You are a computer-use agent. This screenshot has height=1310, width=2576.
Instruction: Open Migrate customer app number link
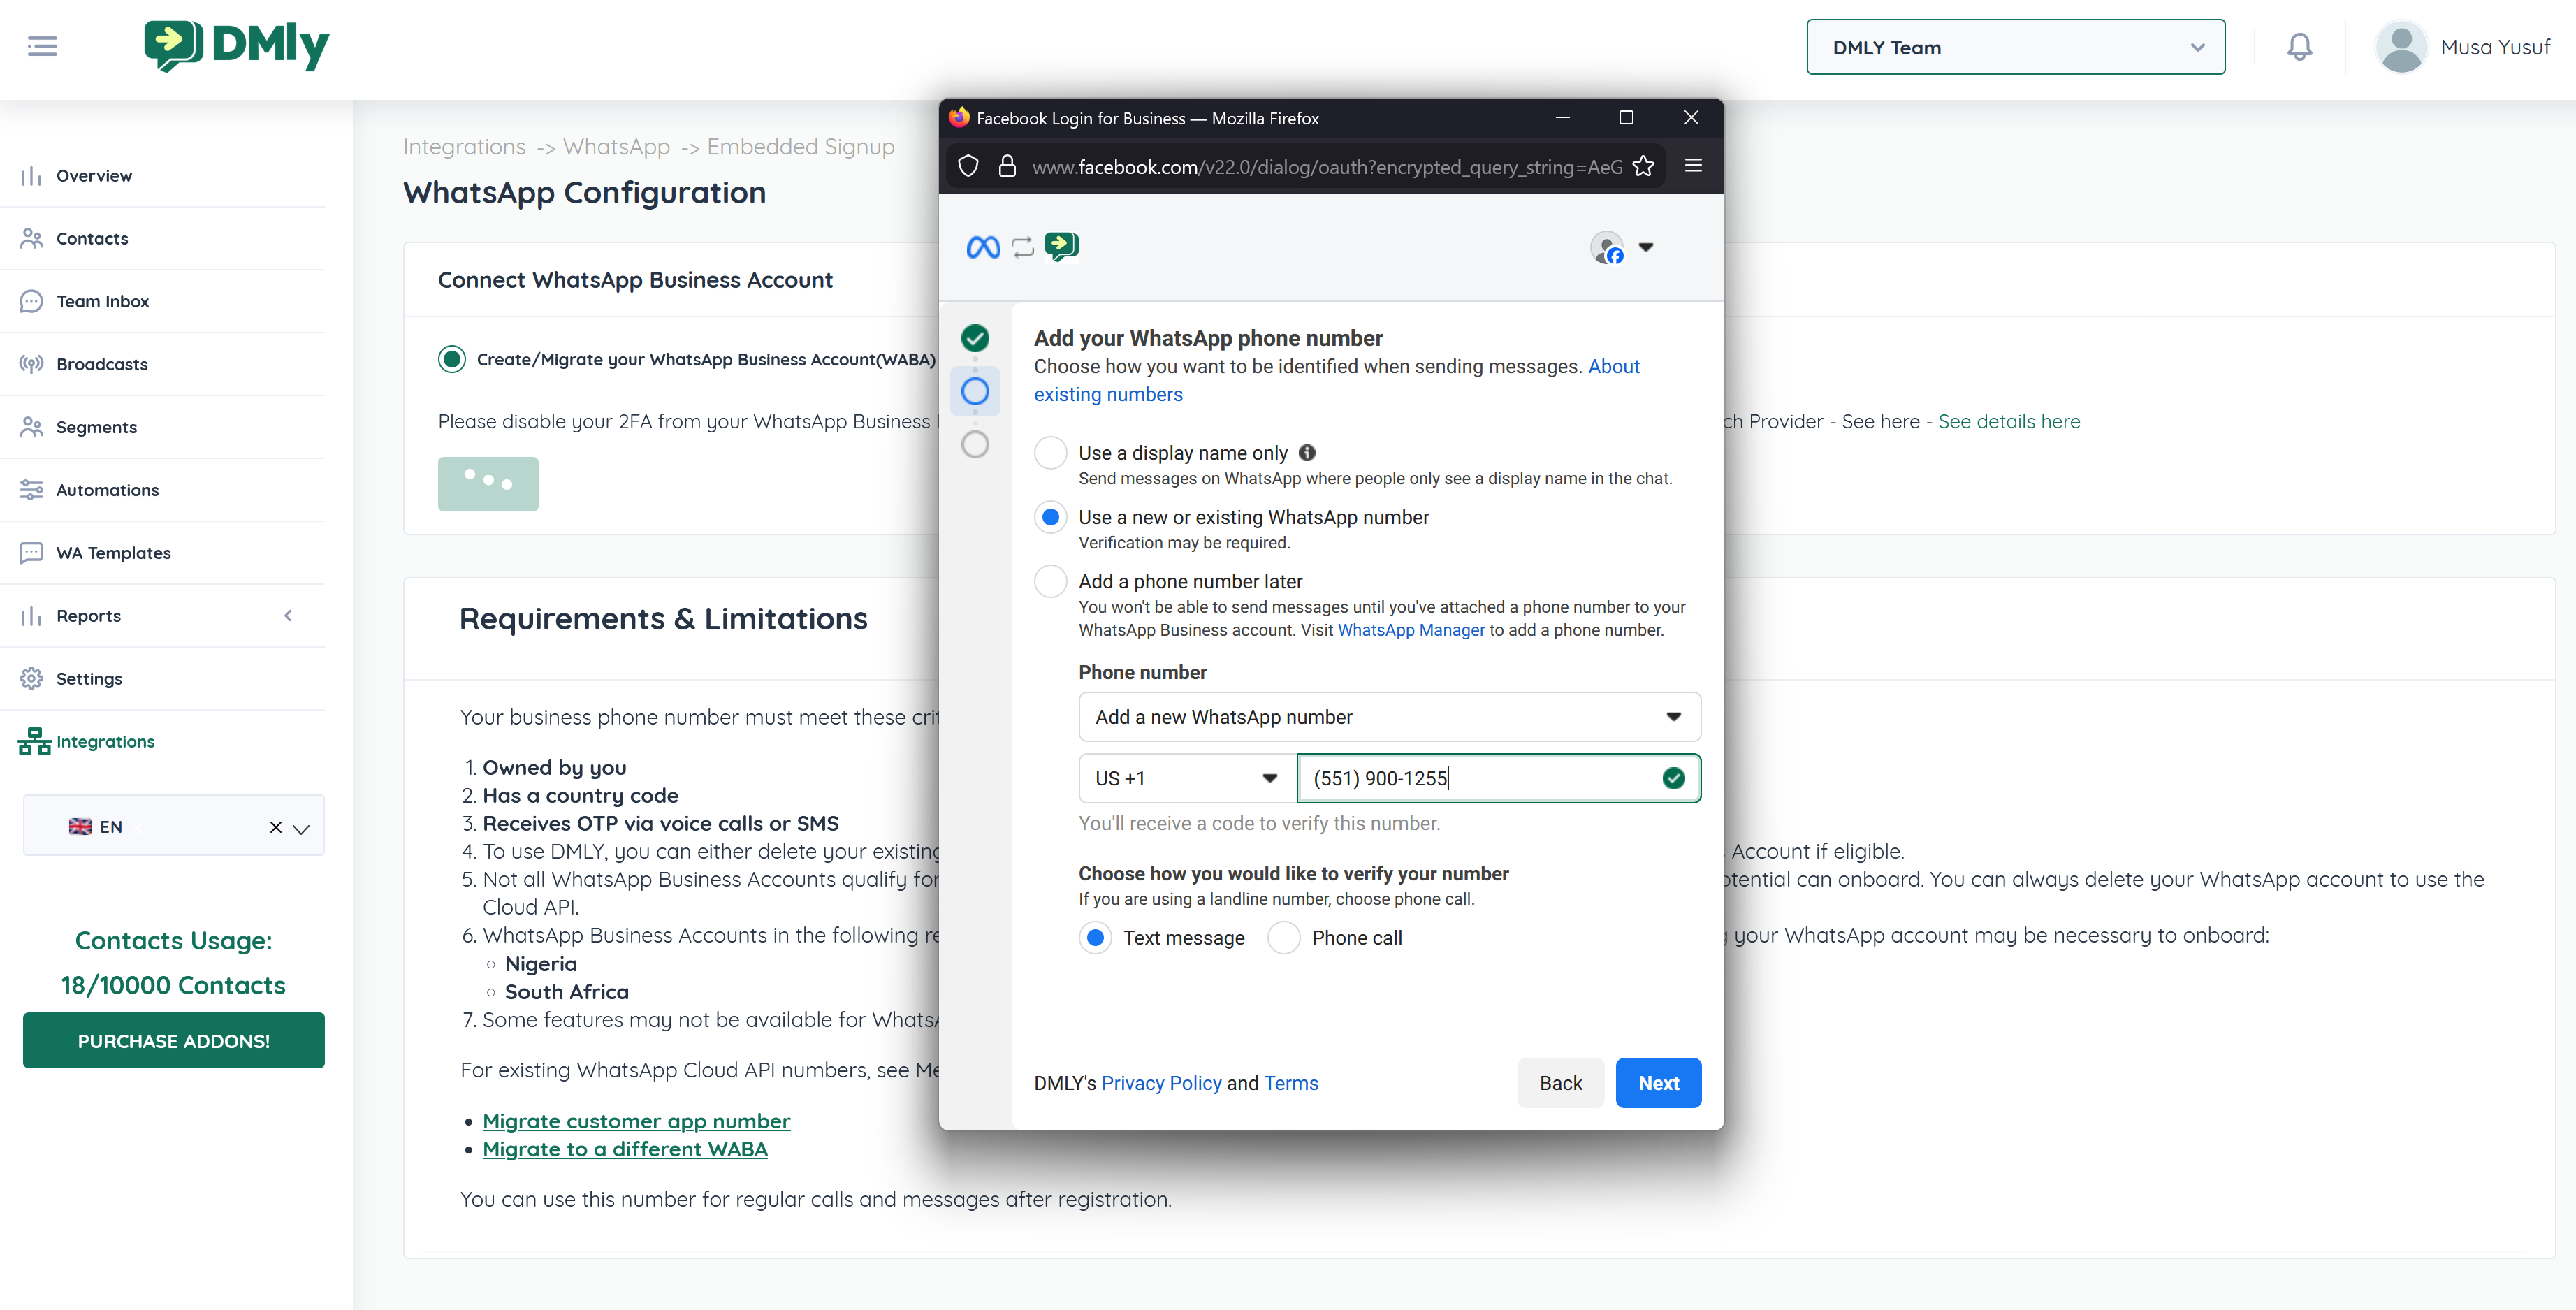pyautogui.click(x=636, y=1121)
